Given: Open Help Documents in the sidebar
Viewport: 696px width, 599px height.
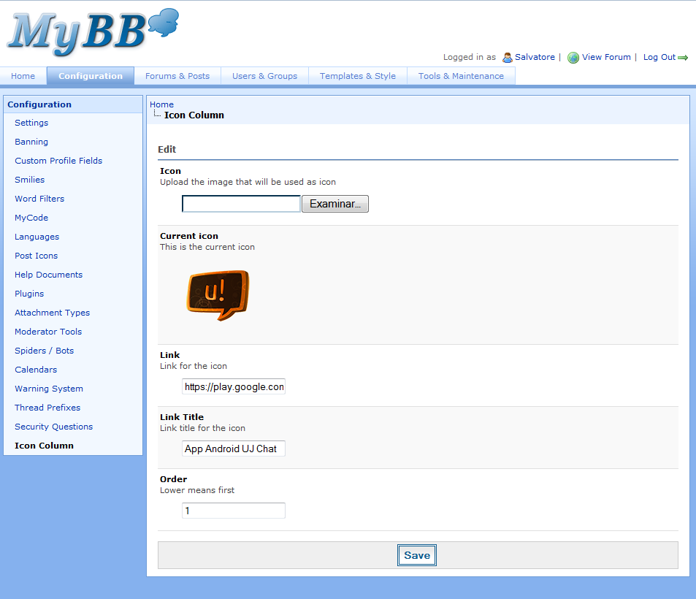Looking at the screenshot, I should pos(49,275).
